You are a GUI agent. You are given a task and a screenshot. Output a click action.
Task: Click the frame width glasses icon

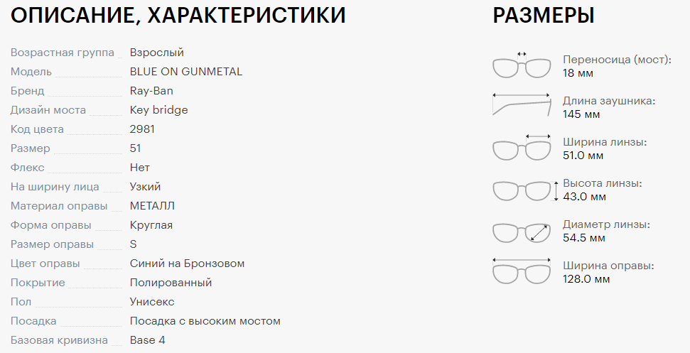click(522, 271)
